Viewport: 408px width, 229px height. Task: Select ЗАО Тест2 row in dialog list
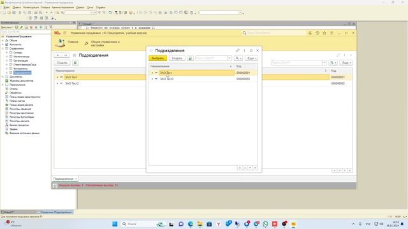[x=203, y=79]
